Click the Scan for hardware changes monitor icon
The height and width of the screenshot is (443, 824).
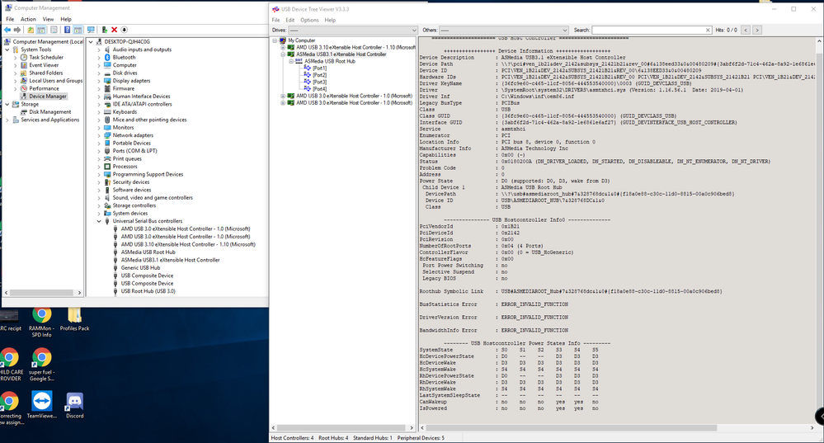91,30
